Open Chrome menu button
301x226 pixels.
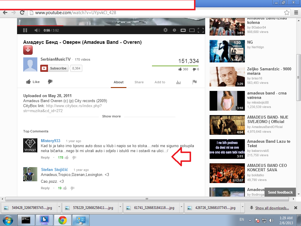tap(296, 12)
